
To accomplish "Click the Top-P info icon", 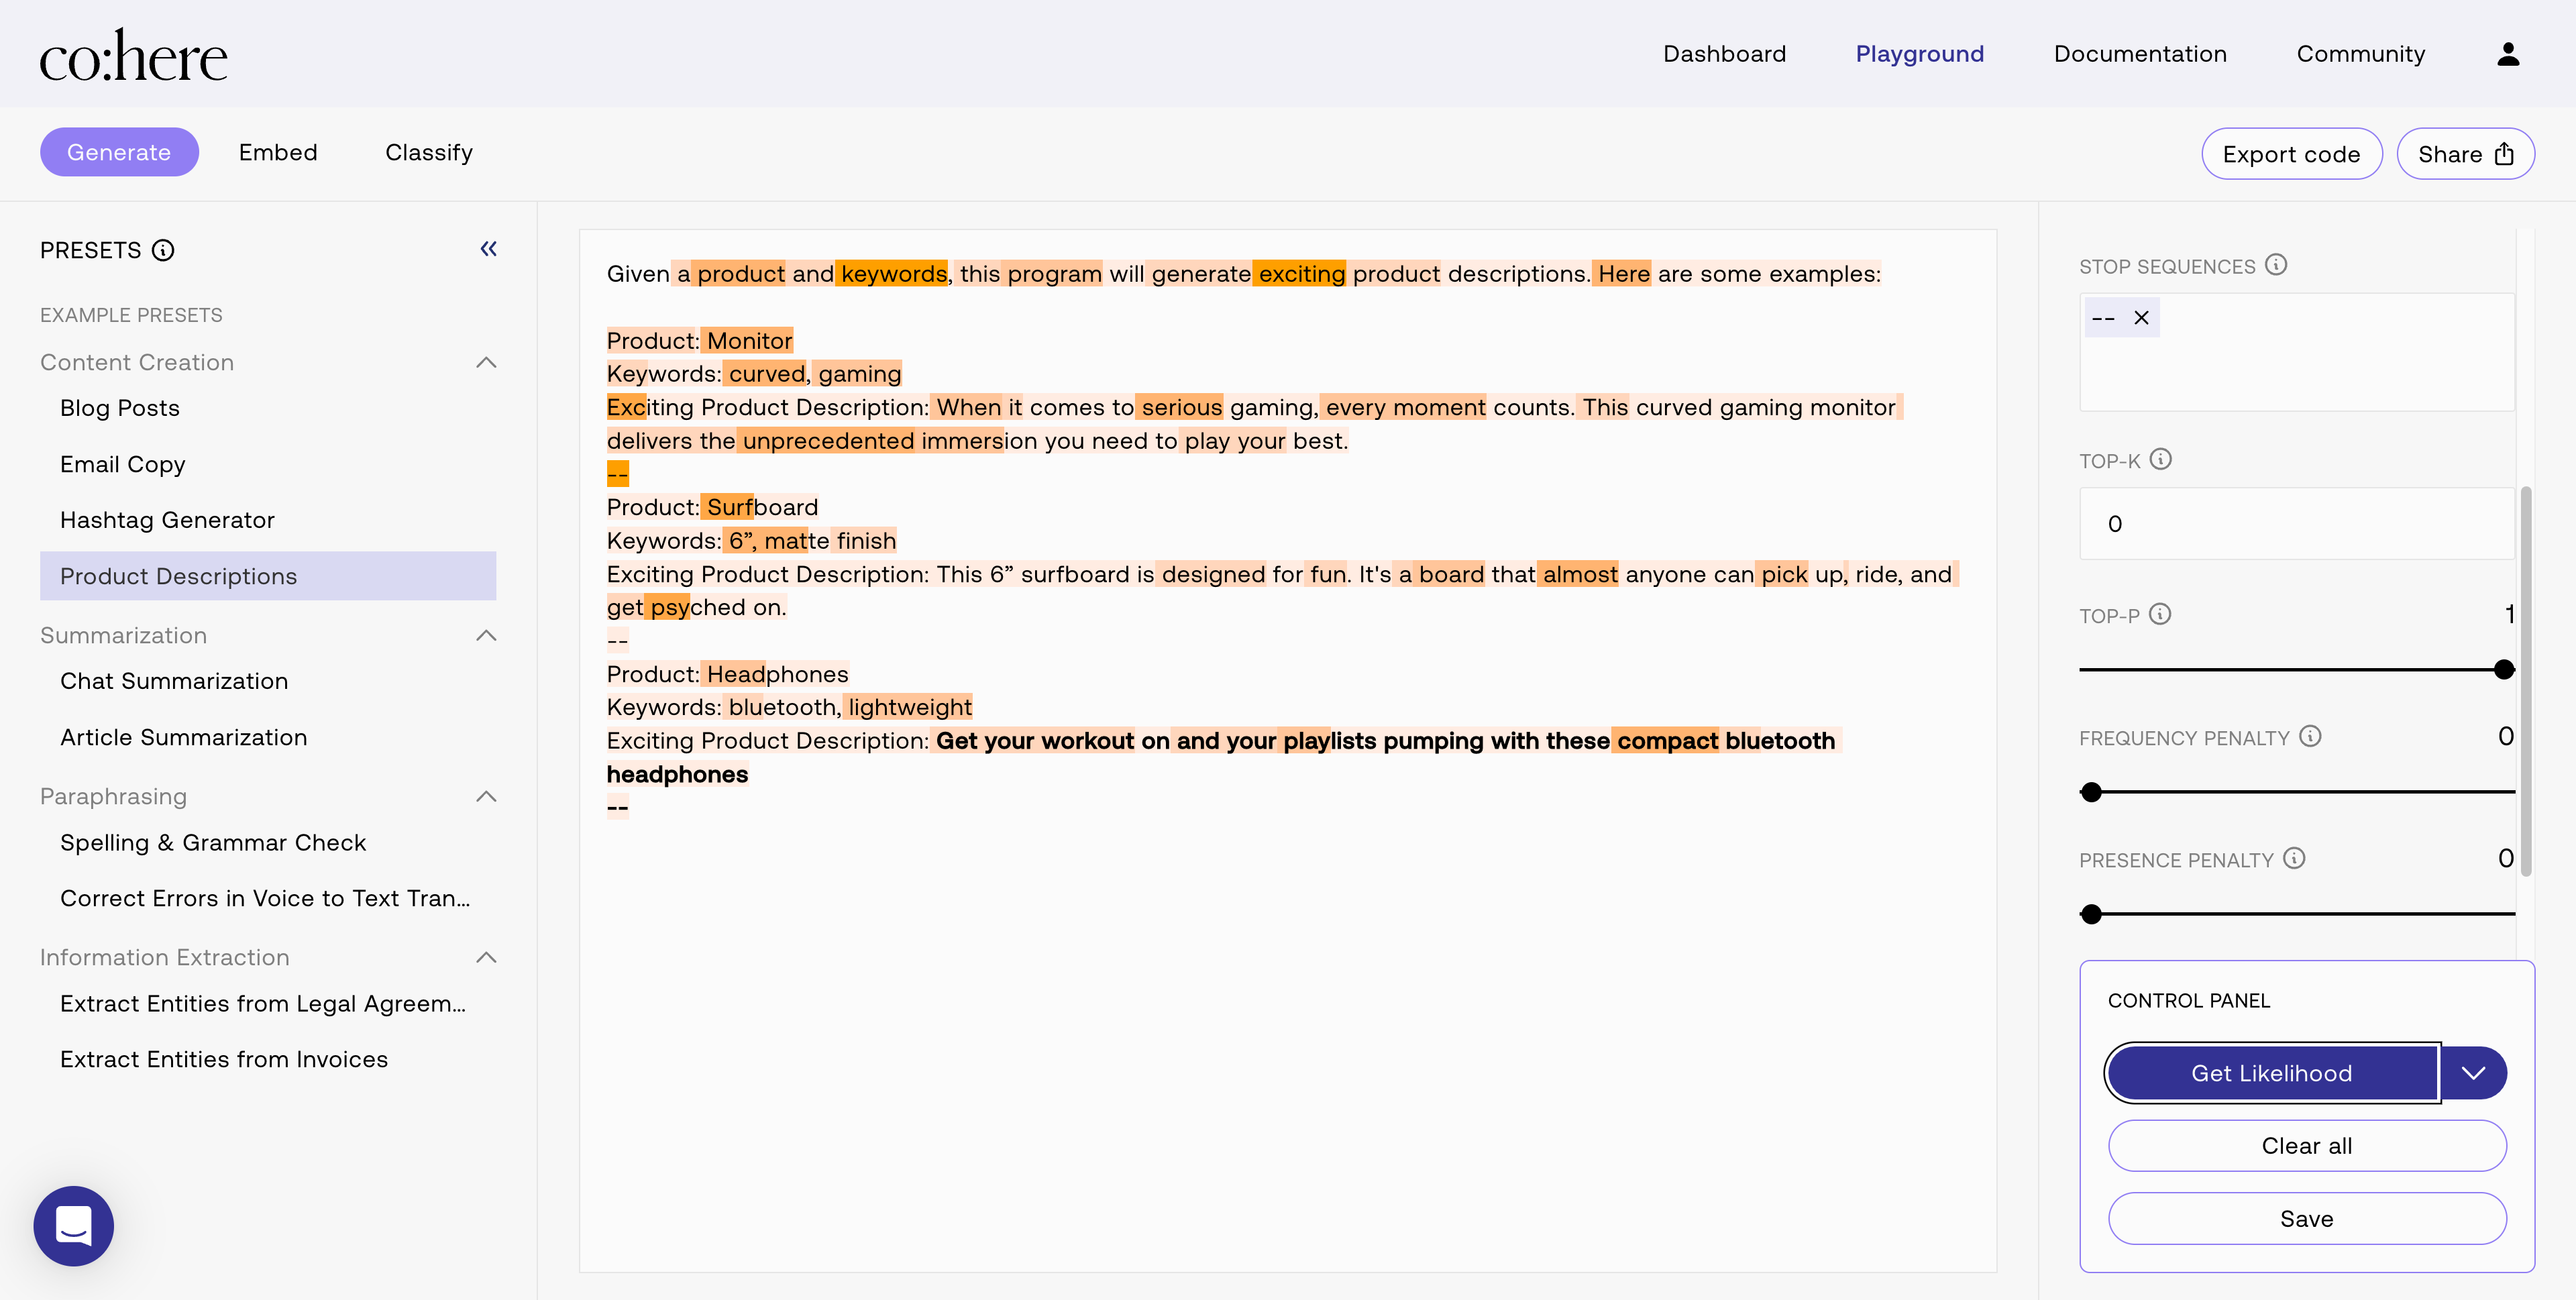I will [x=2160, y=614].
